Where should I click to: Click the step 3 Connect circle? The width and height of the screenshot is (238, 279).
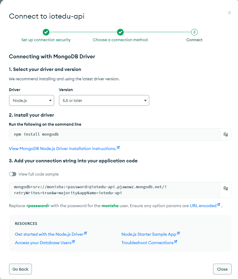click(194, 32)
